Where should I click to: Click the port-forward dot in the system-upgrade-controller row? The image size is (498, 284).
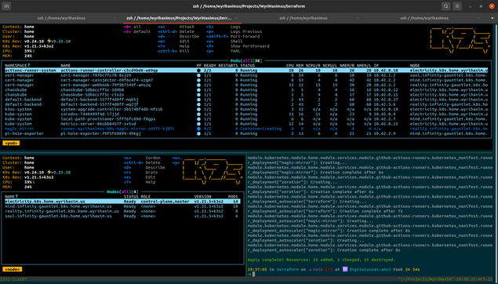coord(198,109)
